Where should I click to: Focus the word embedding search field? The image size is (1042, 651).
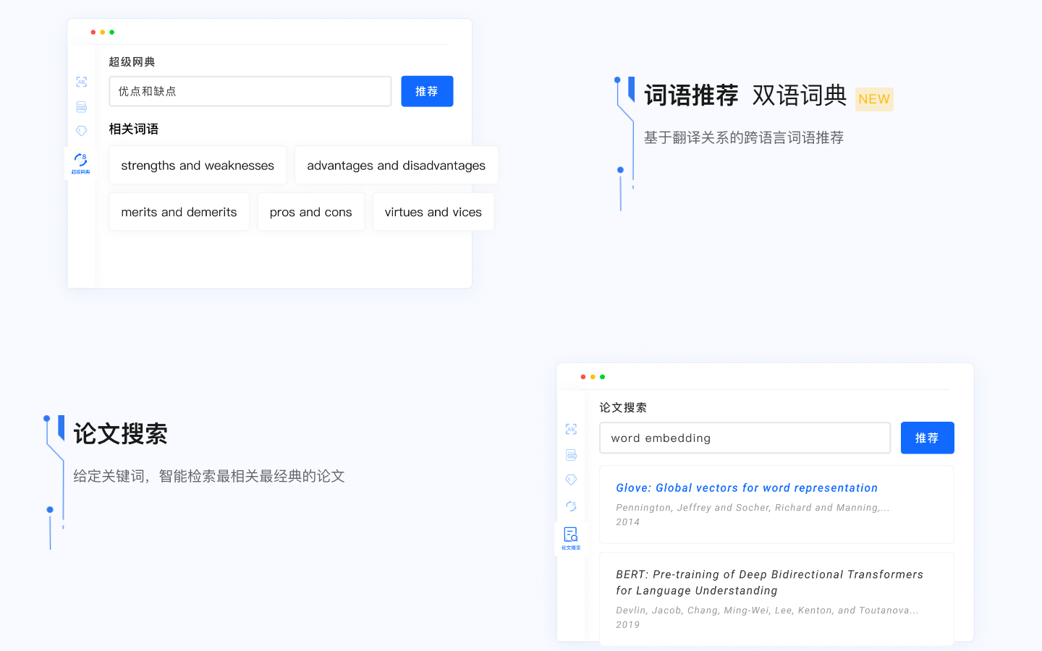pyautogui.click(x=745, y=438)
